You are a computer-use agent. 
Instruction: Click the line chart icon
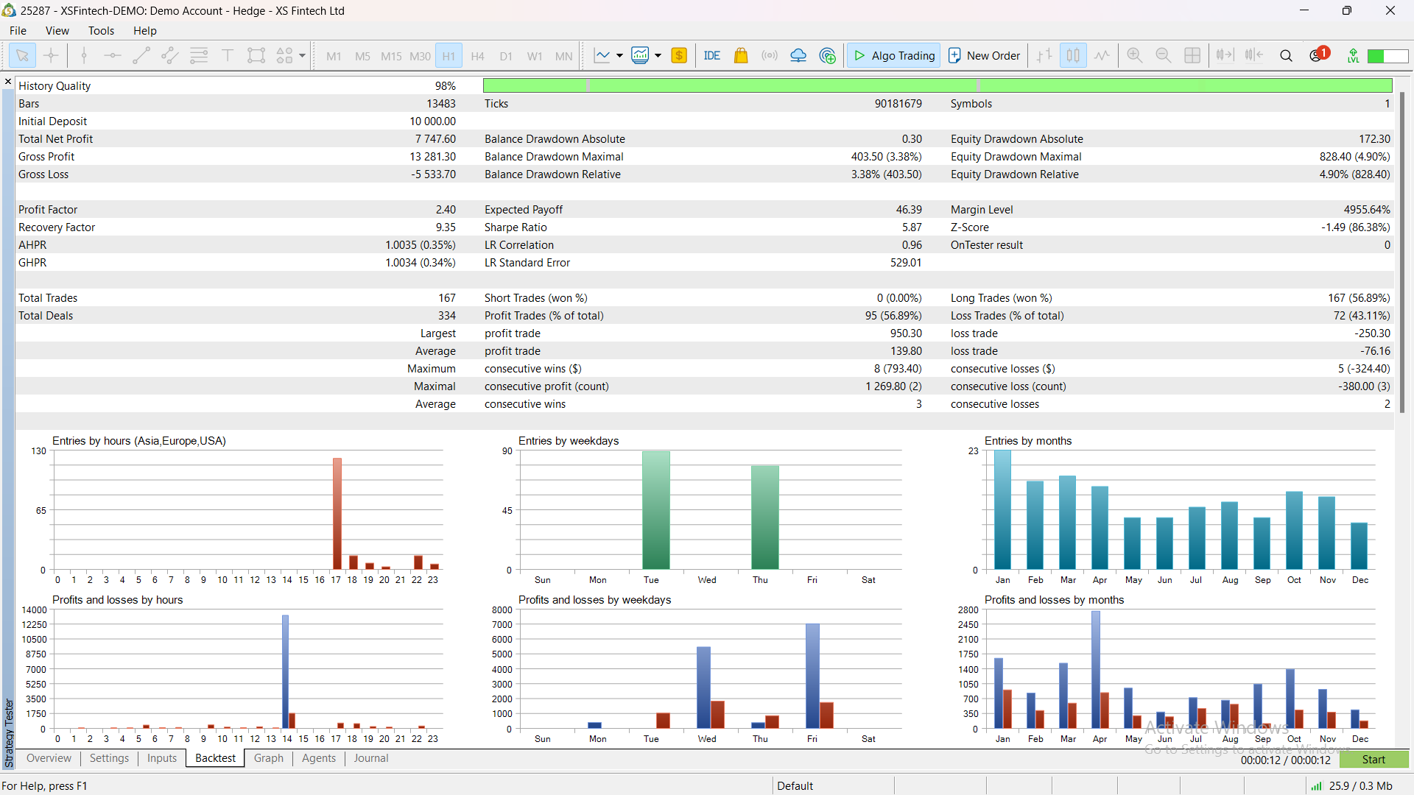point(602,55)
